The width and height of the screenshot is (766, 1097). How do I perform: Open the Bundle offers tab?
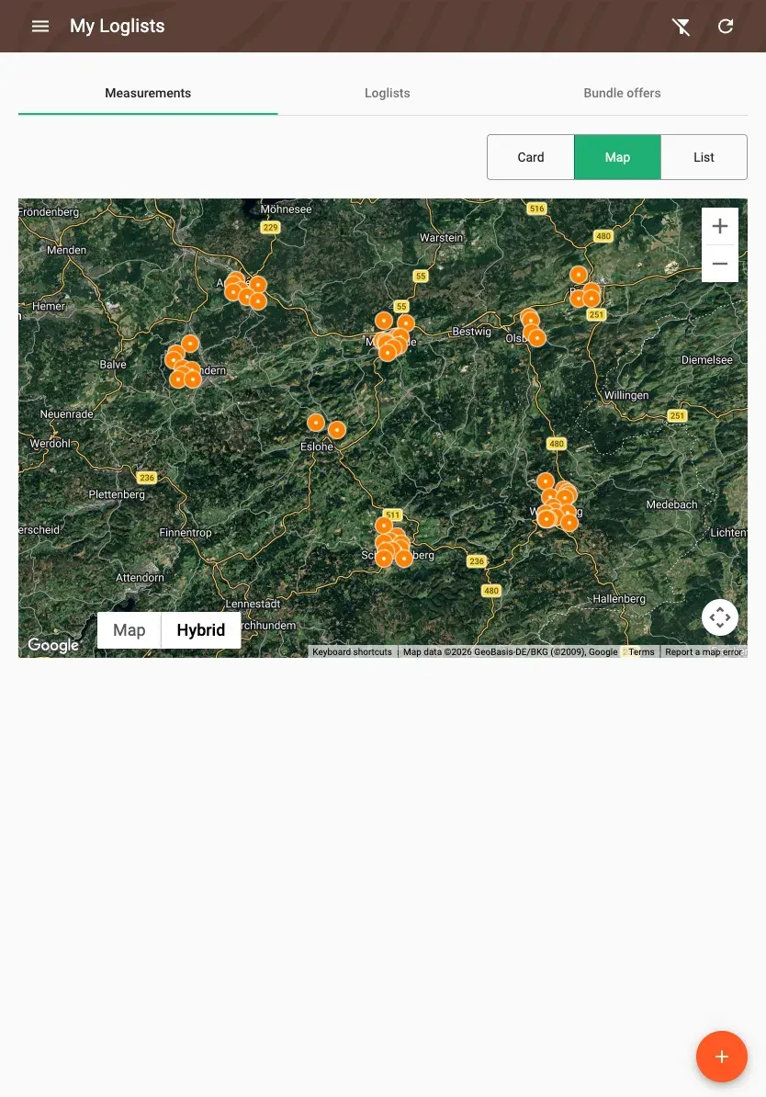coord(622,93)
